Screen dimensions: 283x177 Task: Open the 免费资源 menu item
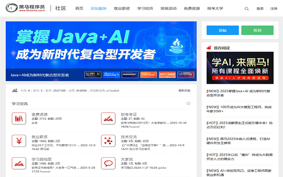[192, 8]
